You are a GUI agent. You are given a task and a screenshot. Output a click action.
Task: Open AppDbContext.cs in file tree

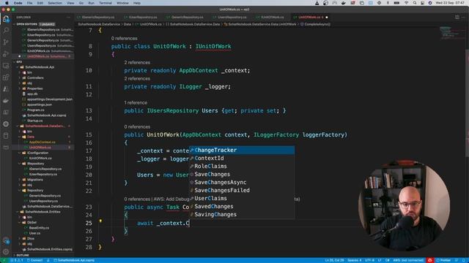[42, 142]
